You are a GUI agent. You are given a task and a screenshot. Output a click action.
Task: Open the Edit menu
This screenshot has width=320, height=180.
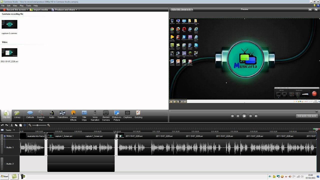tap(9, 5)
